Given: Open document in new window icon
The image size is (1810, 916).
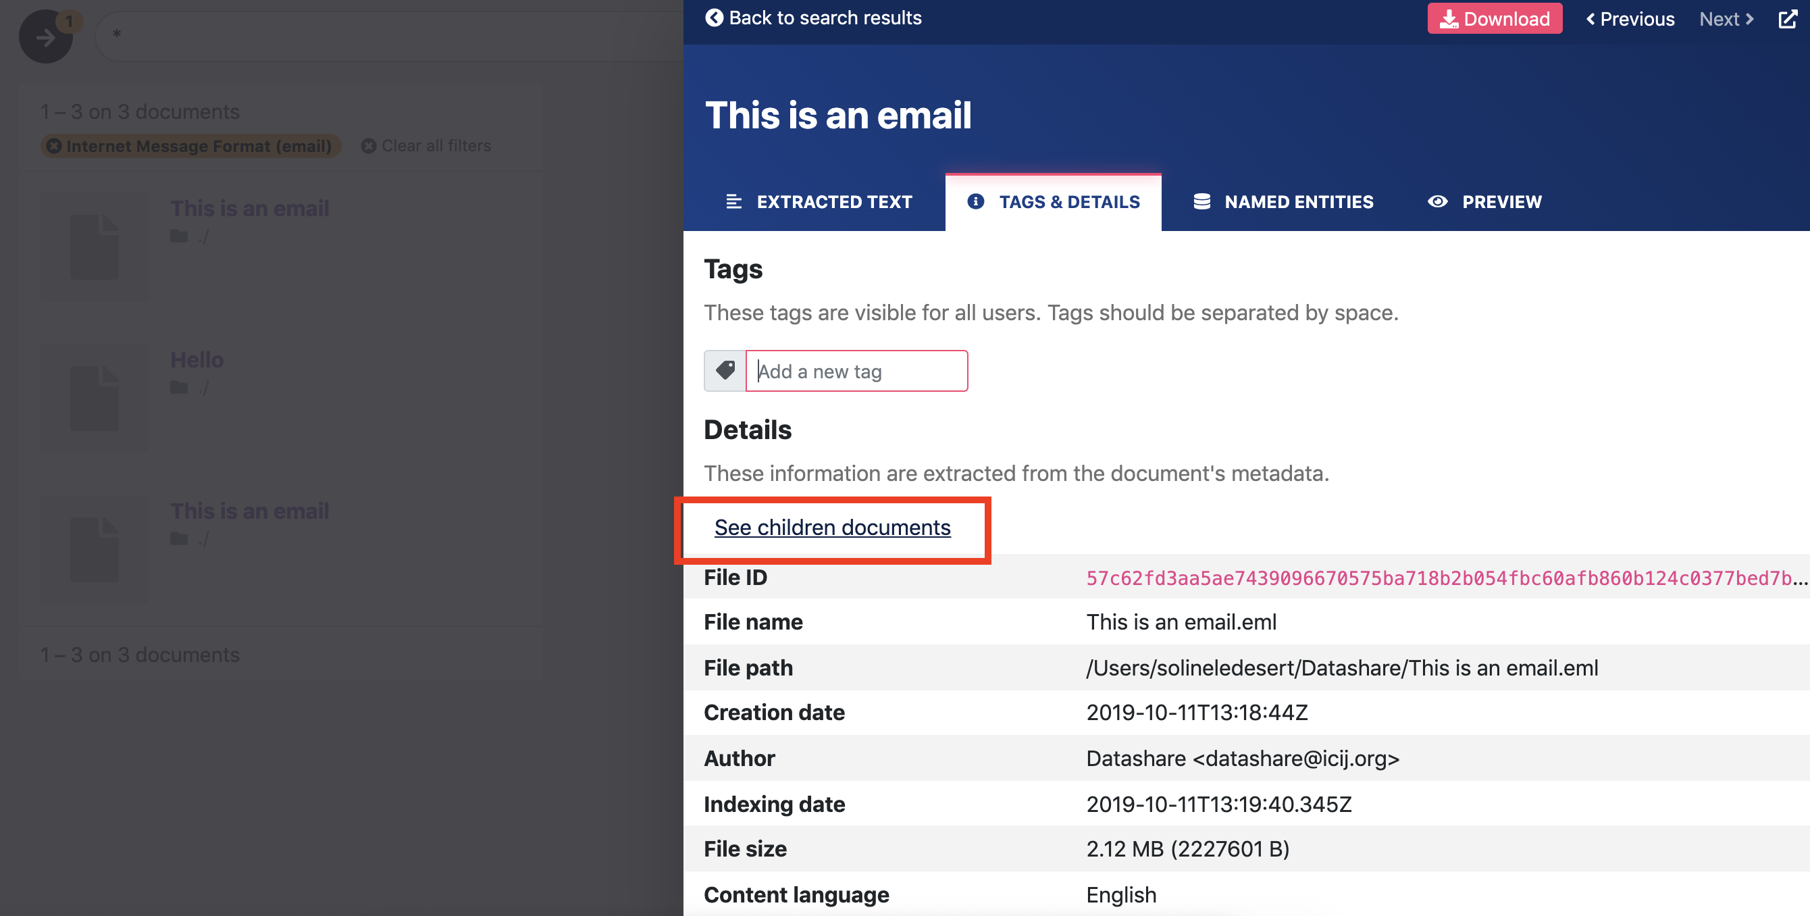Looking at the screenshot, I should tap(1788, 19).
